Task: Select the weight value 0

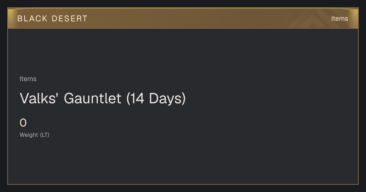Action: 23,123
